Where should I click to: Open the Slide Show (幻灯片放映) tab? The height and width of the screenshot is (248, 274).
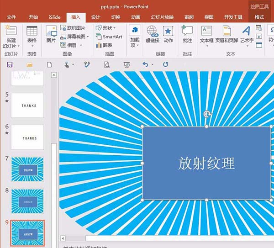pyautogui.click(x=162, y=17)
